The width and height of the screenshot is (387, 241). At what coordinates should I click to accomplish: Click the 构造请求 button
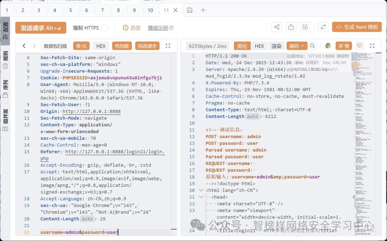147,46
